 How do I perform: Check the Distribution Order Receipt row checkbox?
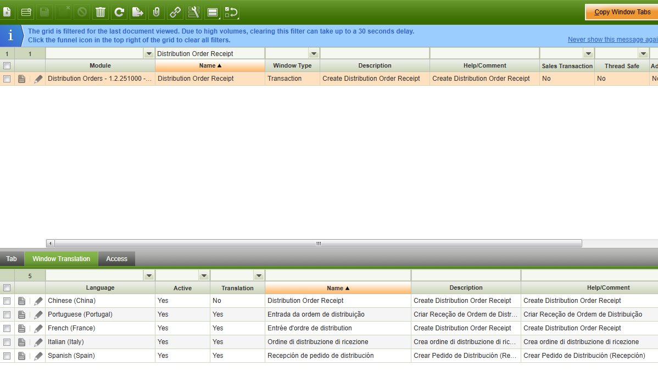(7, 79)
